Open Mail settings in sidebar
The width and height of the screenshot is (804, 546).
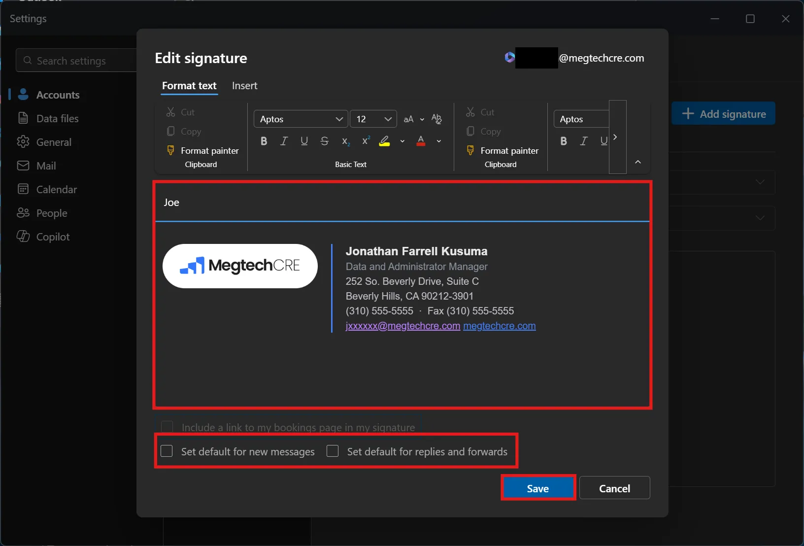(x=36, y=166)
